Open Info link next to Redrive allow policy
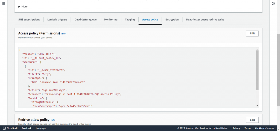The image size is (280, 131). [53, 120]
